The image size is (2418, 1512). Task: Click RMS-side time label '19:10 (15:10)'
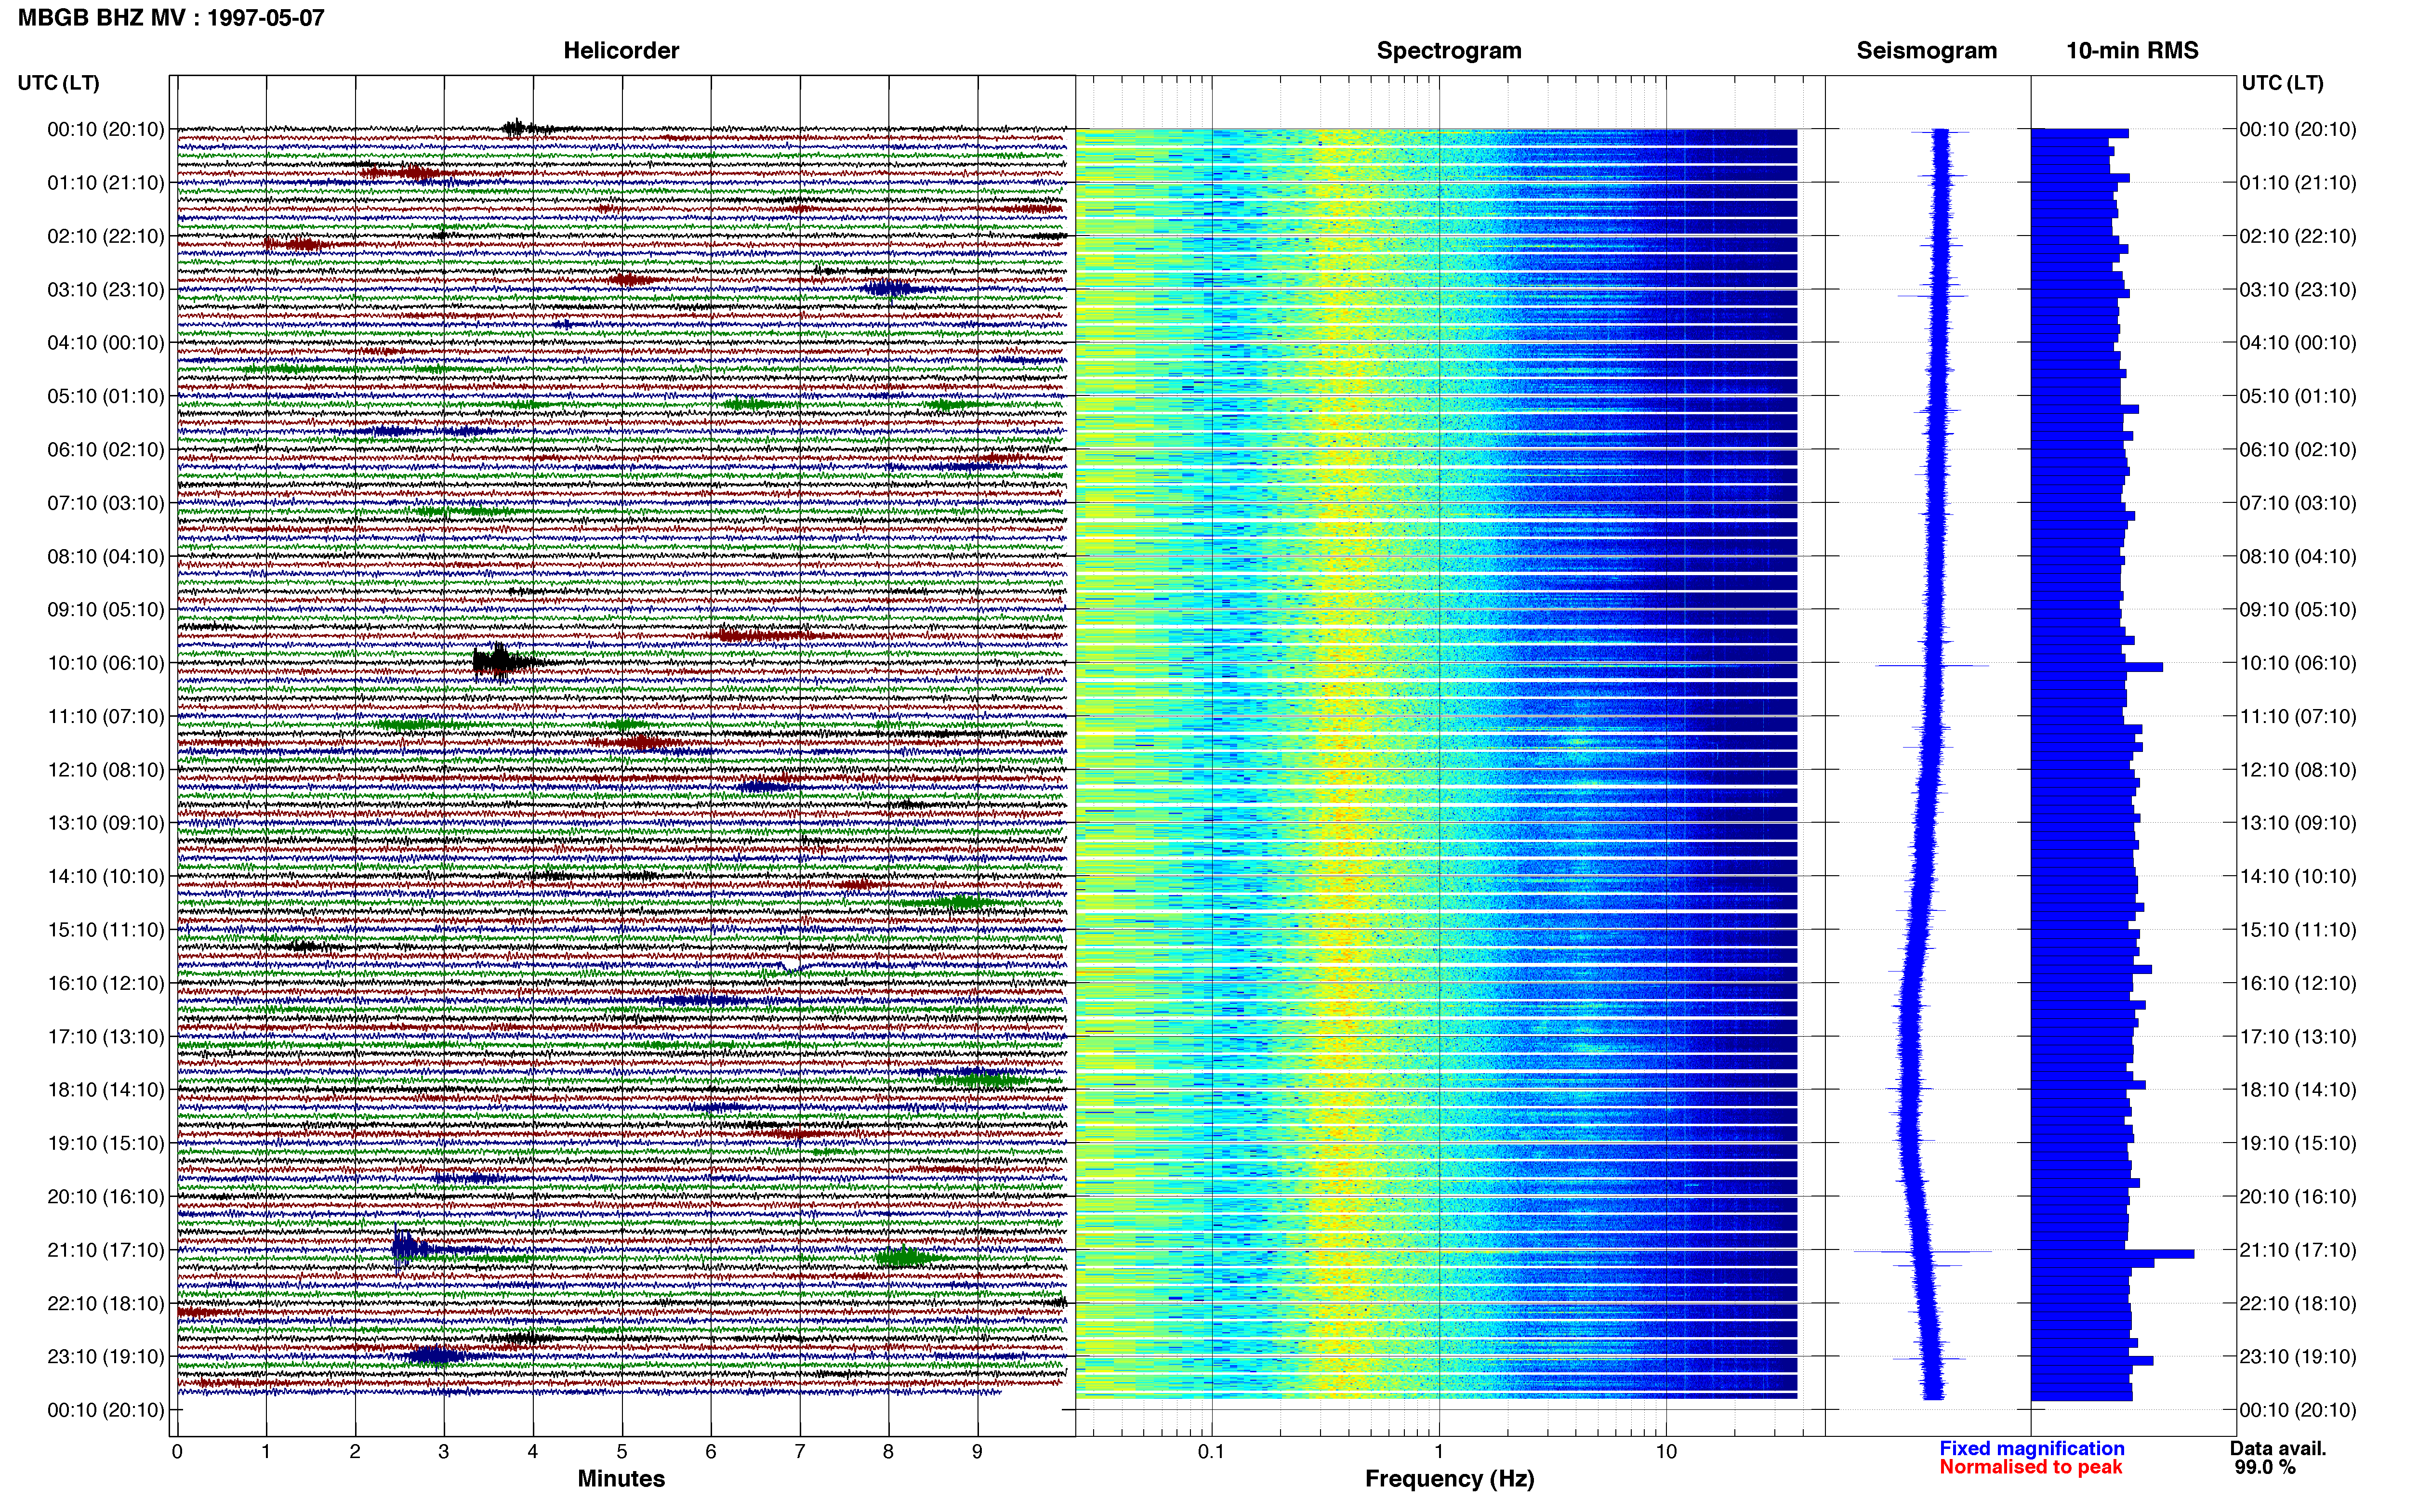[x=2298, y=1143]
